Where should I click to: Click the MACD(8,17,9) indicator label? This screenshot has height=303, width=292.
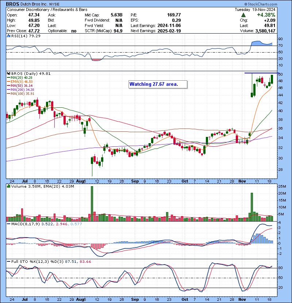click(x=26, y=224)
